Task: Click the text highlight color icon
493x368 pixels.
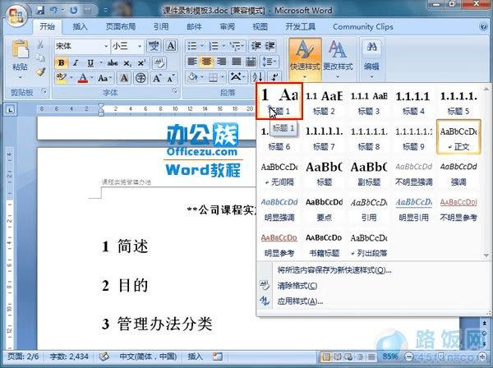Action: pos(62,77)
